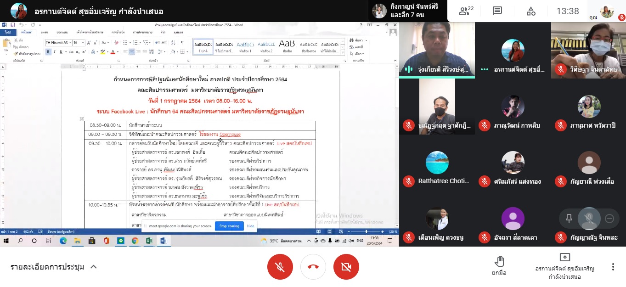The height and width of the screenshot is (287, 626).
Task: Raise your hand in the meeting
Action: [499, 266]
